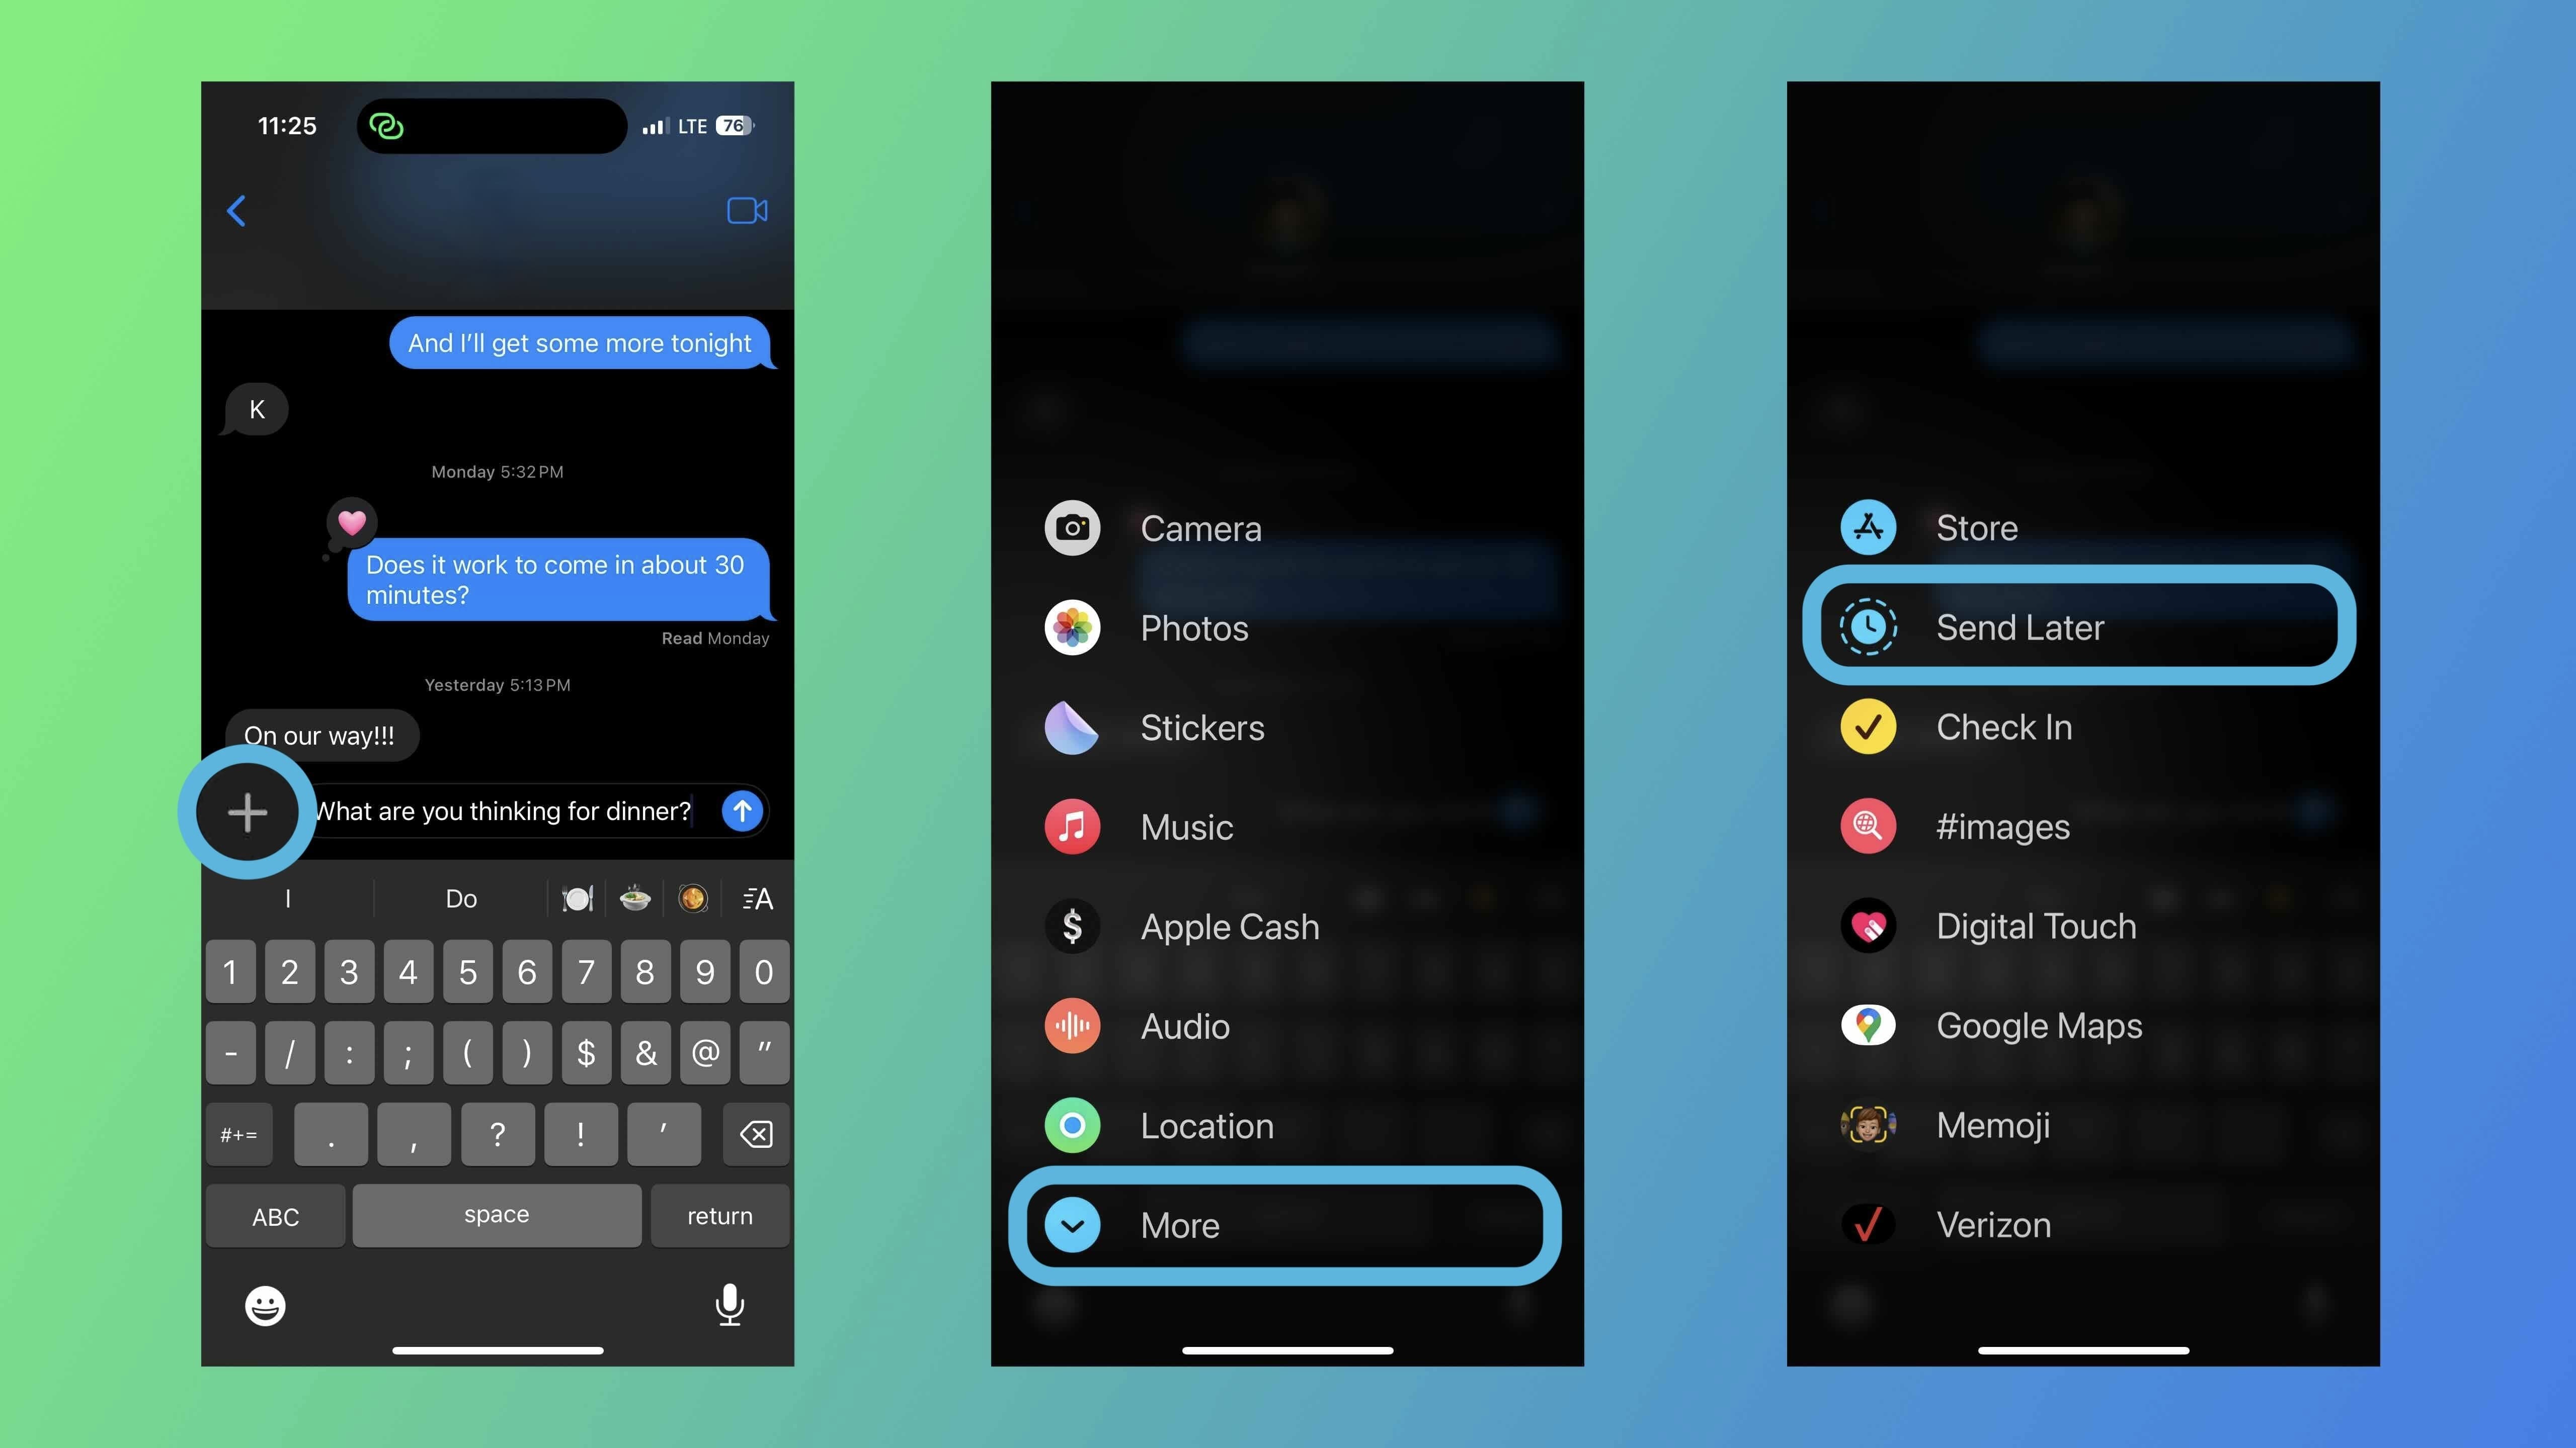
Task: Tap the Camera icon in Messages
Action: pos(1070,527)
